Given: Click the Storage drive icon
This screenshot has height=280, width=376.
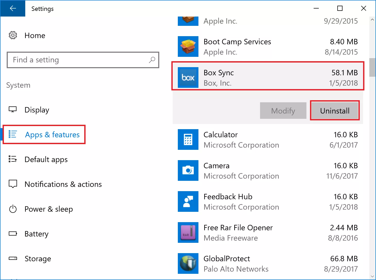Looking at the screenshot, I should coord(13,258).
